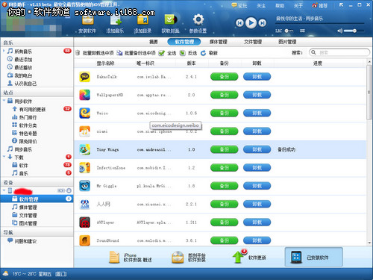Click the Tiny Wings app icon

[x=84, y=149]
